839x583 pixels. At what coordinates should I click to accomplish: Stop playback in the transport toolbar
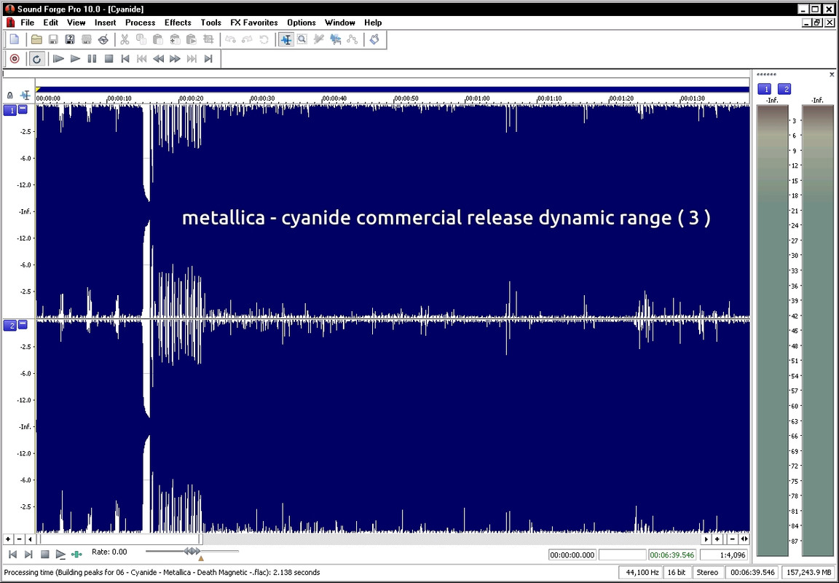coord(109,59)
